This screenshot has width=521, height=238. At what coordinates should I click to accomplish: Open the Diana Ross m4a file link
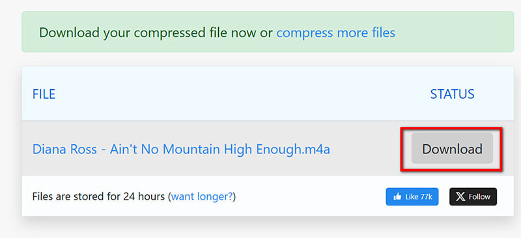point(181,149)
